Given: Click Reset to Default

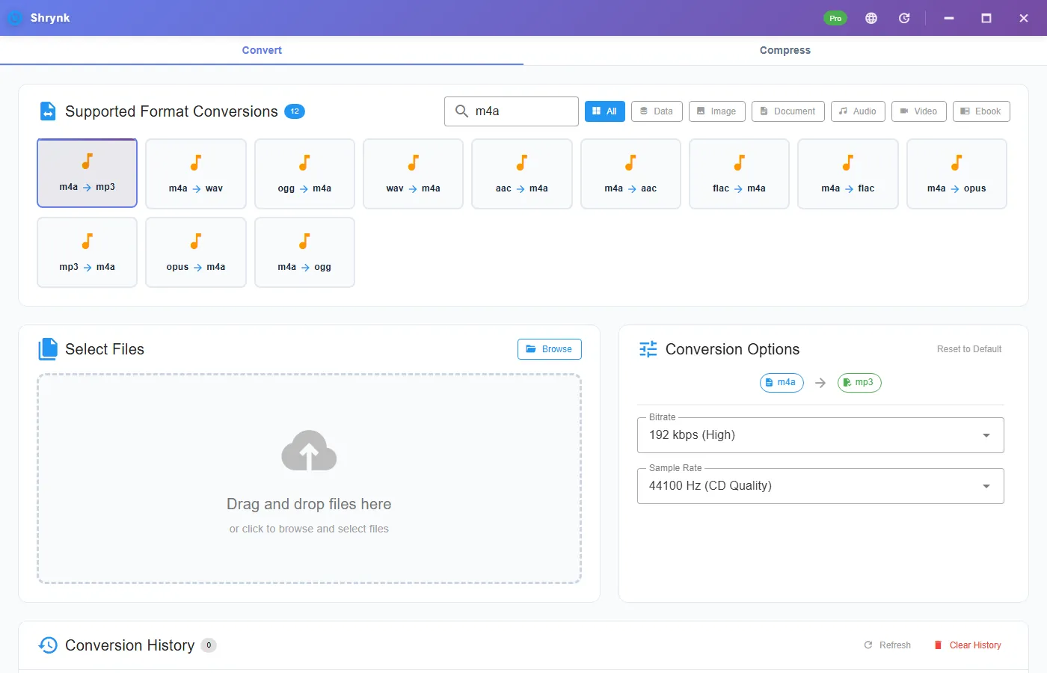Looking at the screenshot, I should 969,349.
